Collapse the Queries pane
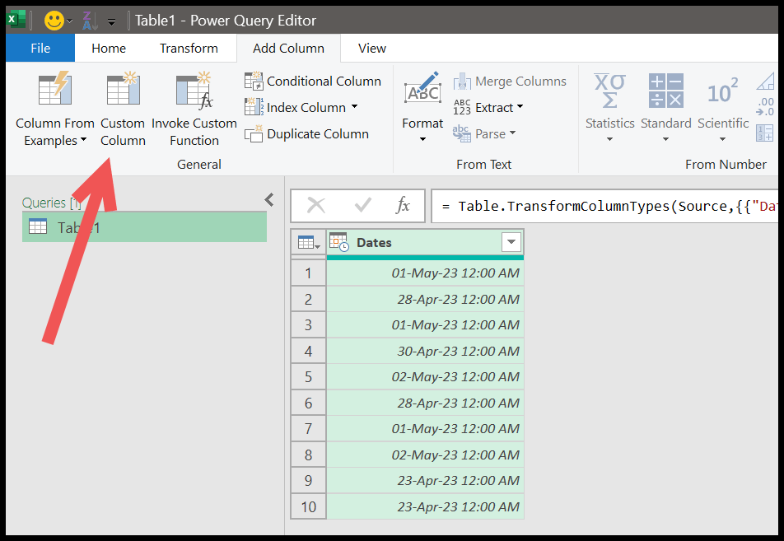The height and width of the screenshot is (541, 784). [268, 199]
